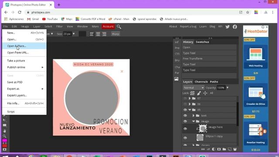Open the 'Report a bug' link

pos(188,27)
